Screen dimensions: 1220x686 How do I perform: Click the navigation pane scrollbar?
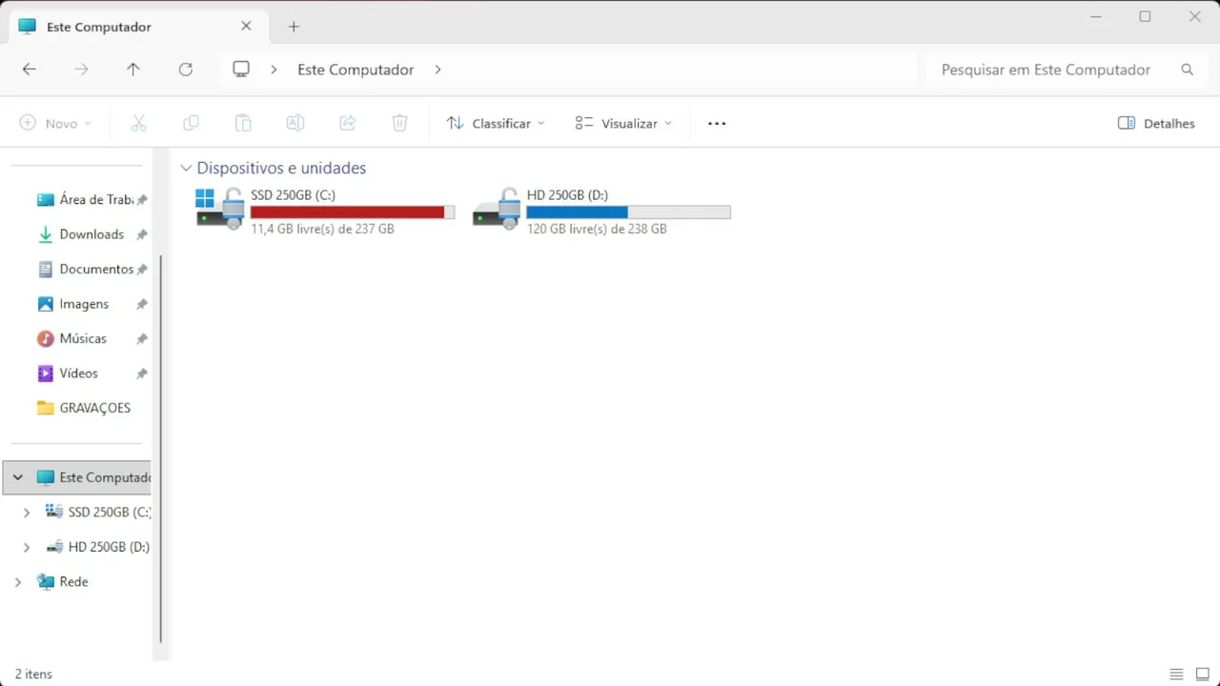[160, 448]
